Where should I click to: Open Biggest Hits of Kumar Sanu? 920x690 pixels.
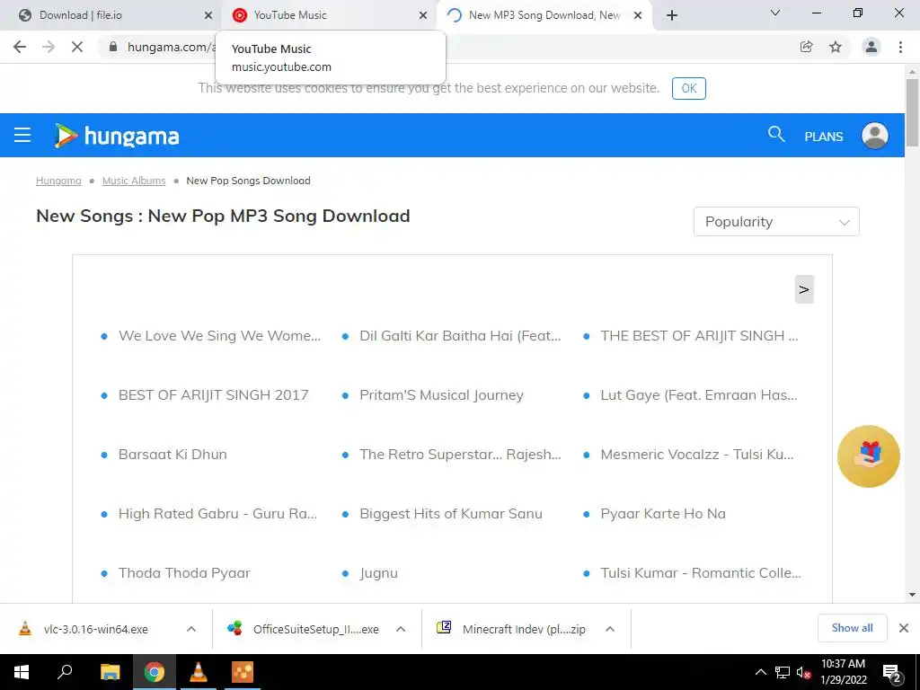(x=451, y=514)
